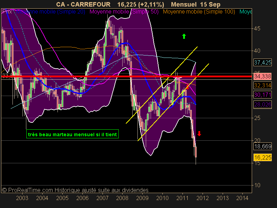Screen dimensions: 277x208
Task: Click the yellow 16,225 current price label
Action: [263, 157]
